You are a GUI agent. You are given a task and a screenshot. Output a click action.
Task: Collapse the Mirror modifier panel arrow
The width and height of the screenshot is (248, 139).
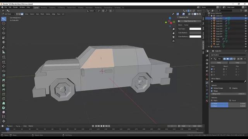pos(212,59)
